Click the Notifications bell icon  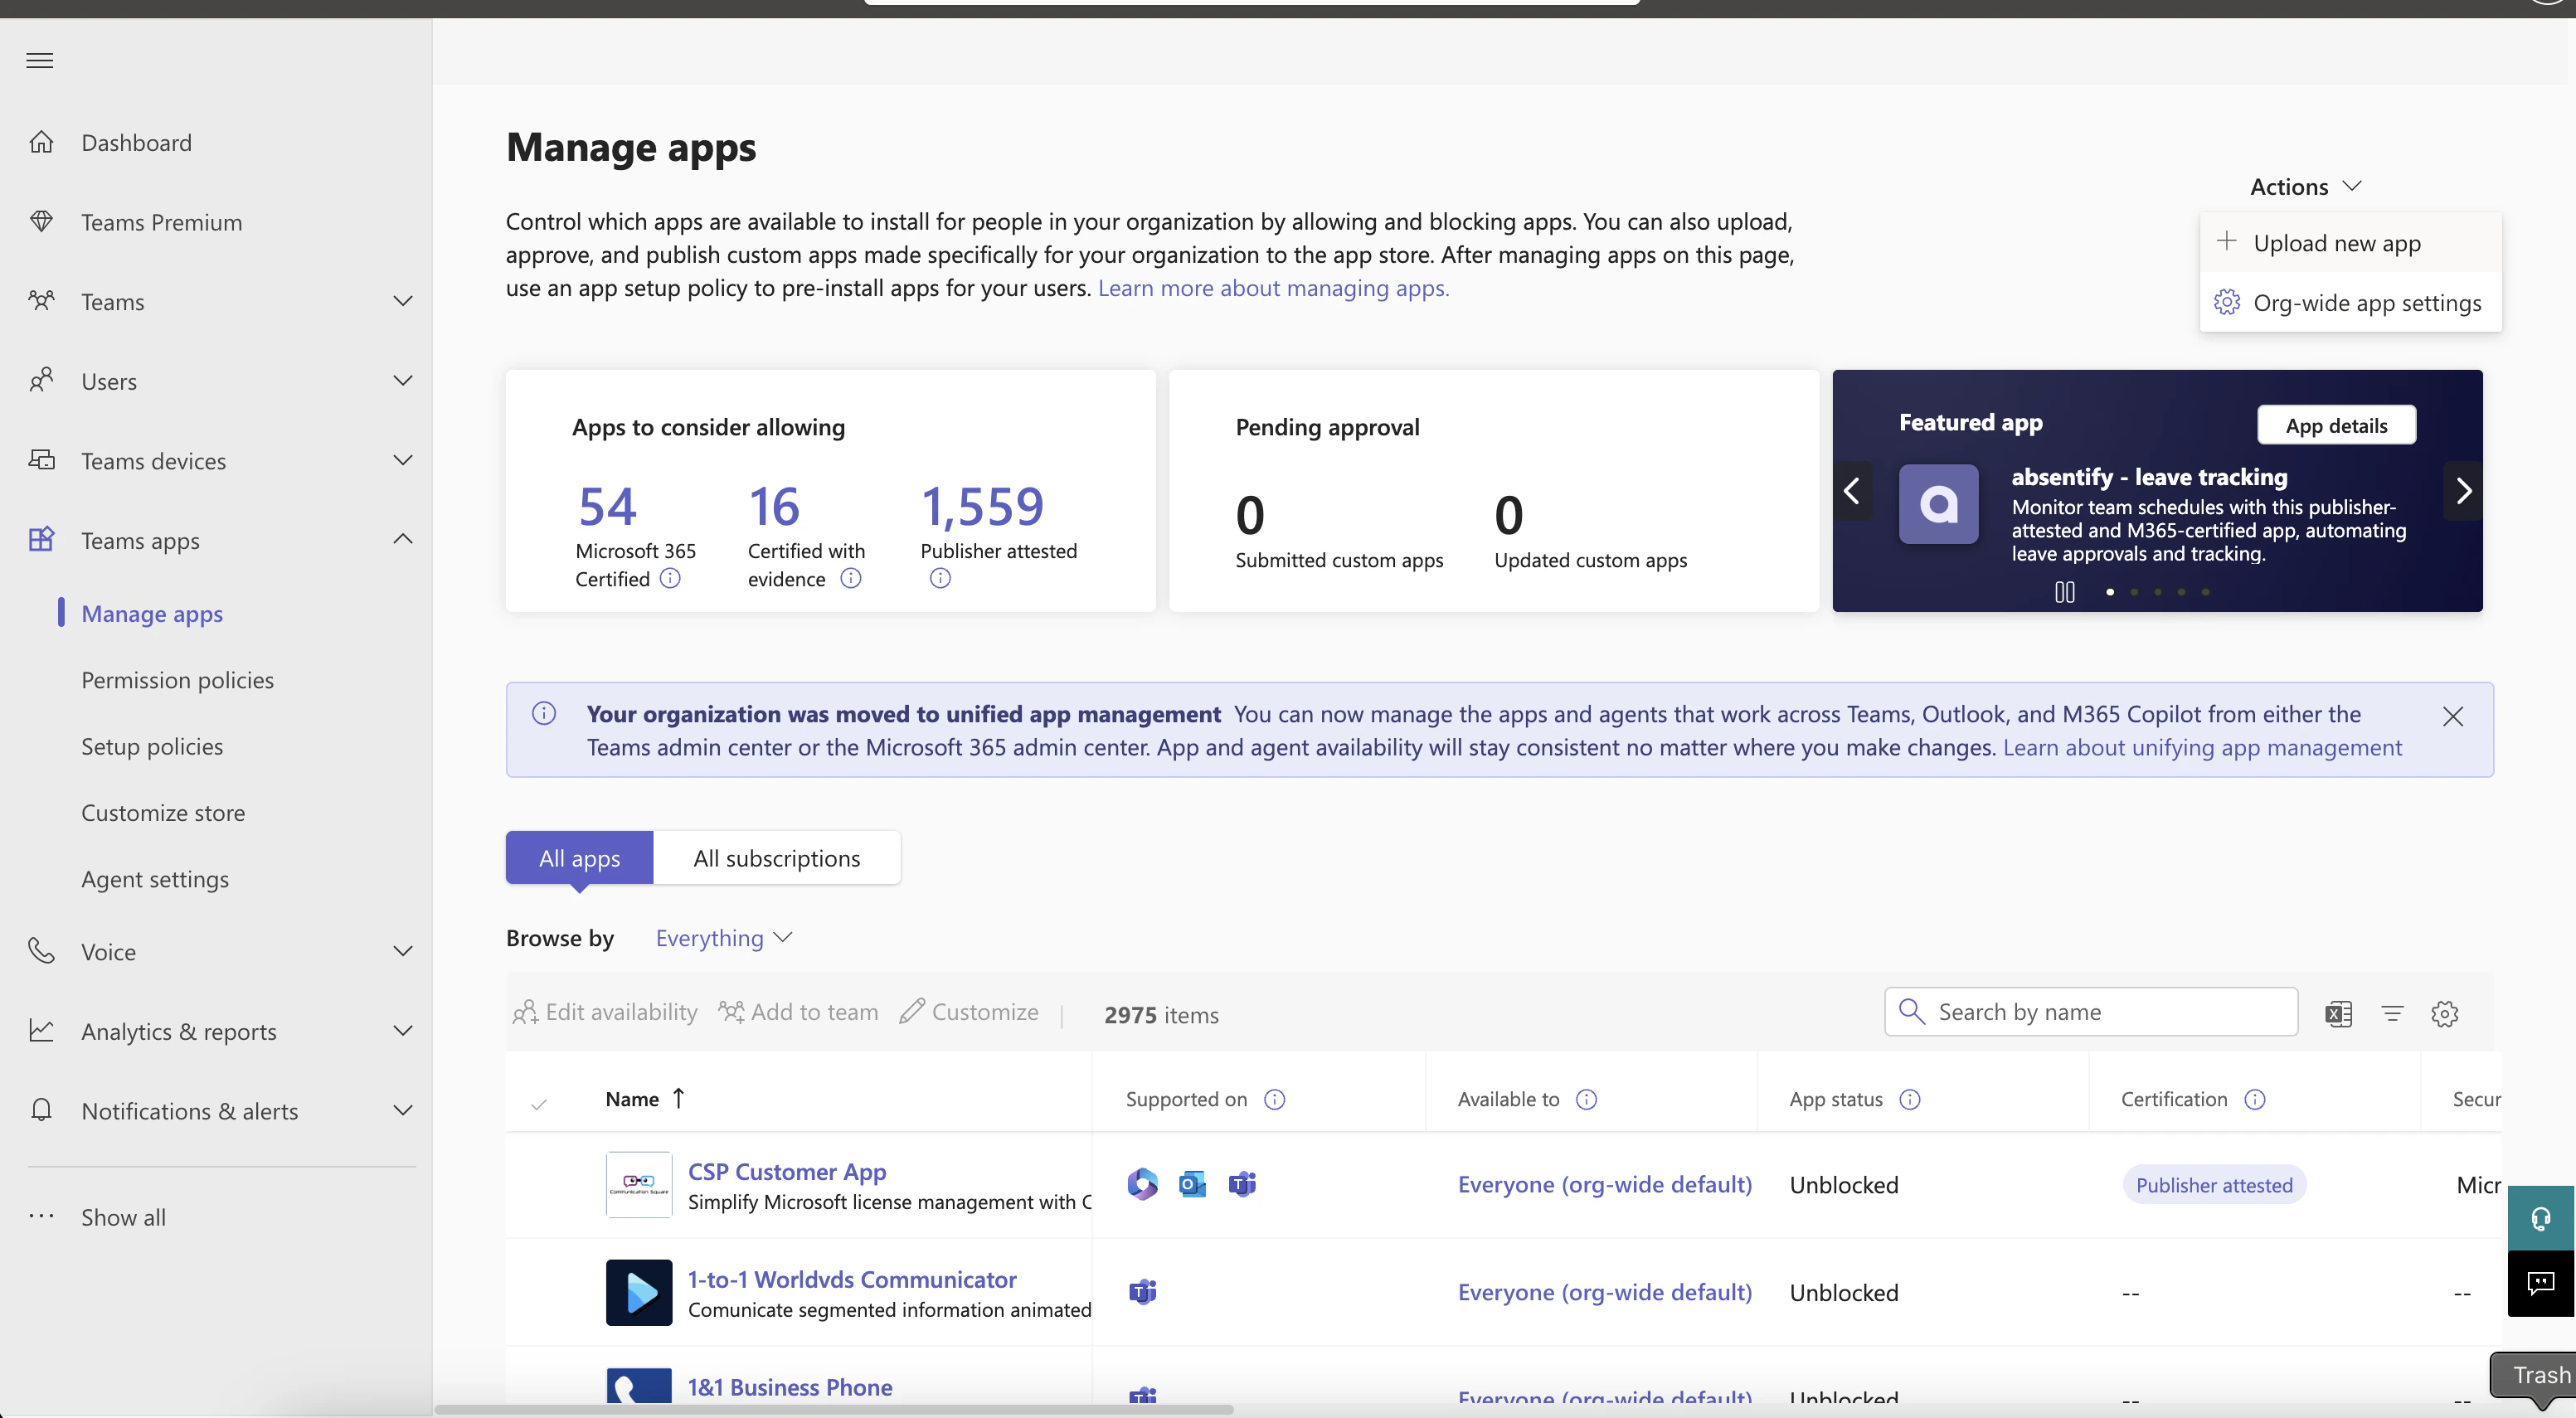(x=41, y=1110)
